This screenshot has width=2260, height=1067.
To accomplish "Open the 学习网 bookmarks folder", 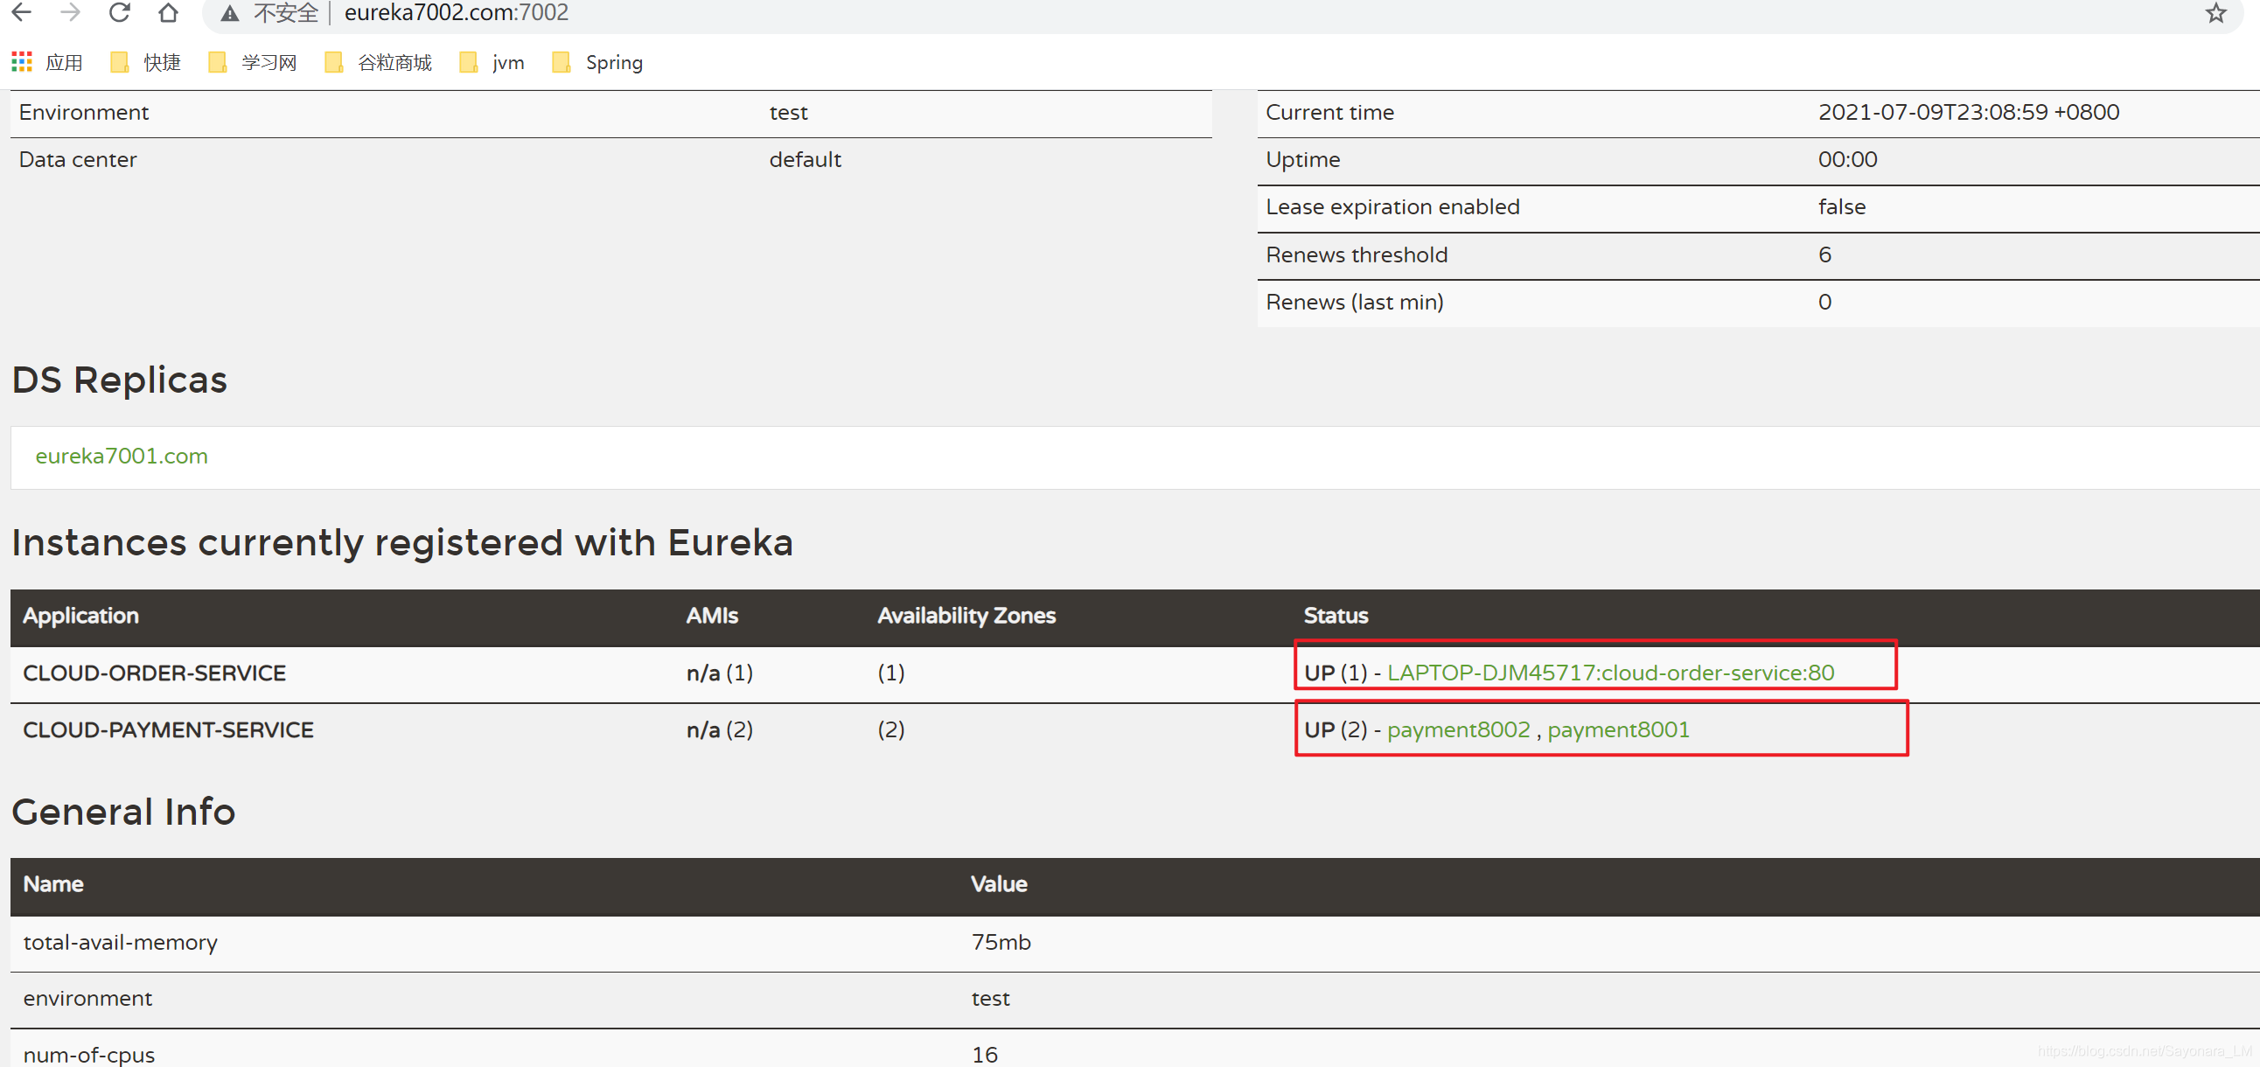I will tap(253, 62).
